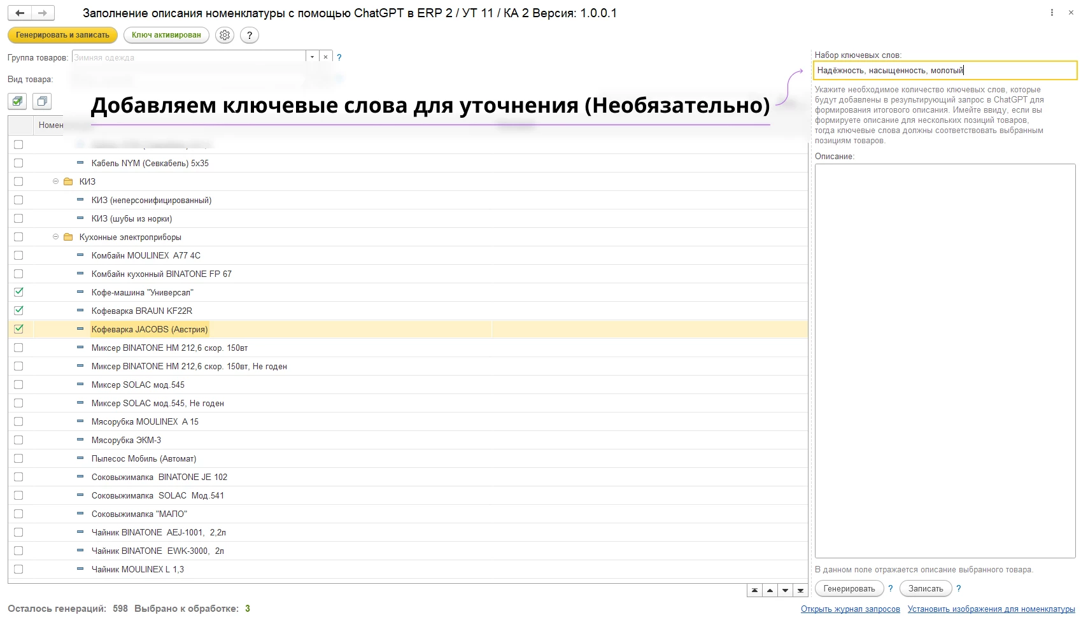This screenshot has width=1088, height=622.
Task: Open settings with the gear icon
Action: tap(225, 36)
